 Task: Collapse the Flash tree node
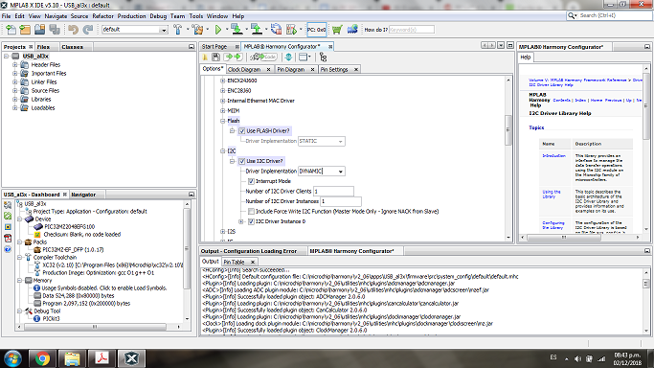tap(223, 121)
